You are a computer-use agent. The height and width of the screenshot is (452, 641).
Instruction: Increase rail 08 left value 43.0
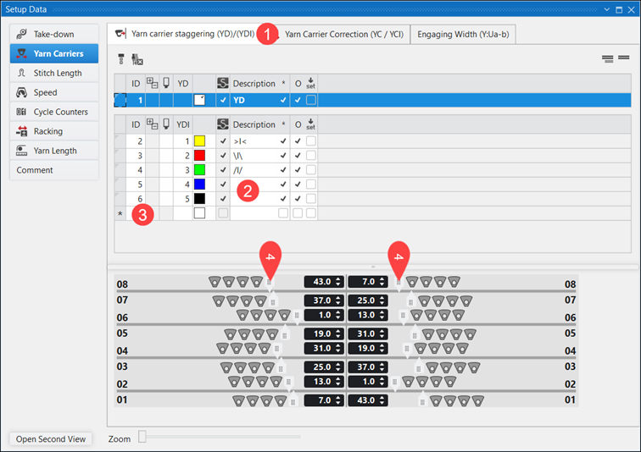point(339,278)
